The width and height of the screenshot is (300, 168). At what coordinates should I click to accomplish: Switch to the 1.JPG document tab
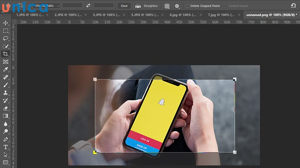tap(30, 15)
